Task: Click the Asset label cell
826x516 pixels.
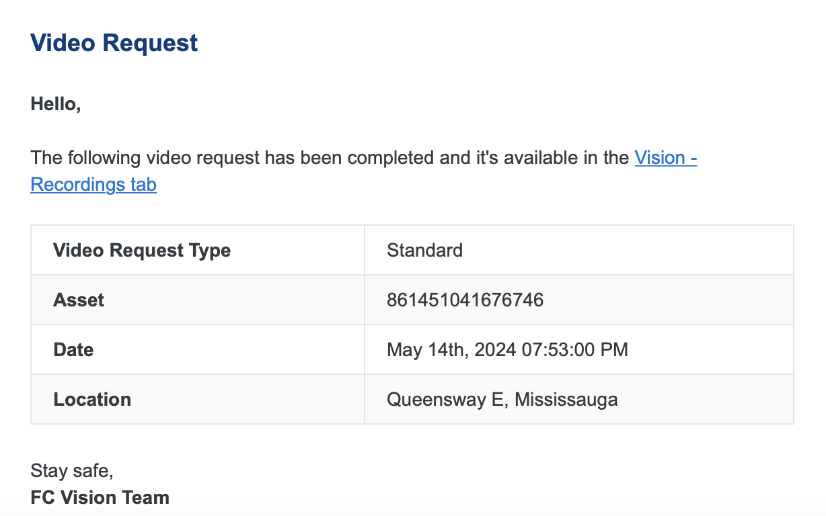Action: click(x=198, y=300)
